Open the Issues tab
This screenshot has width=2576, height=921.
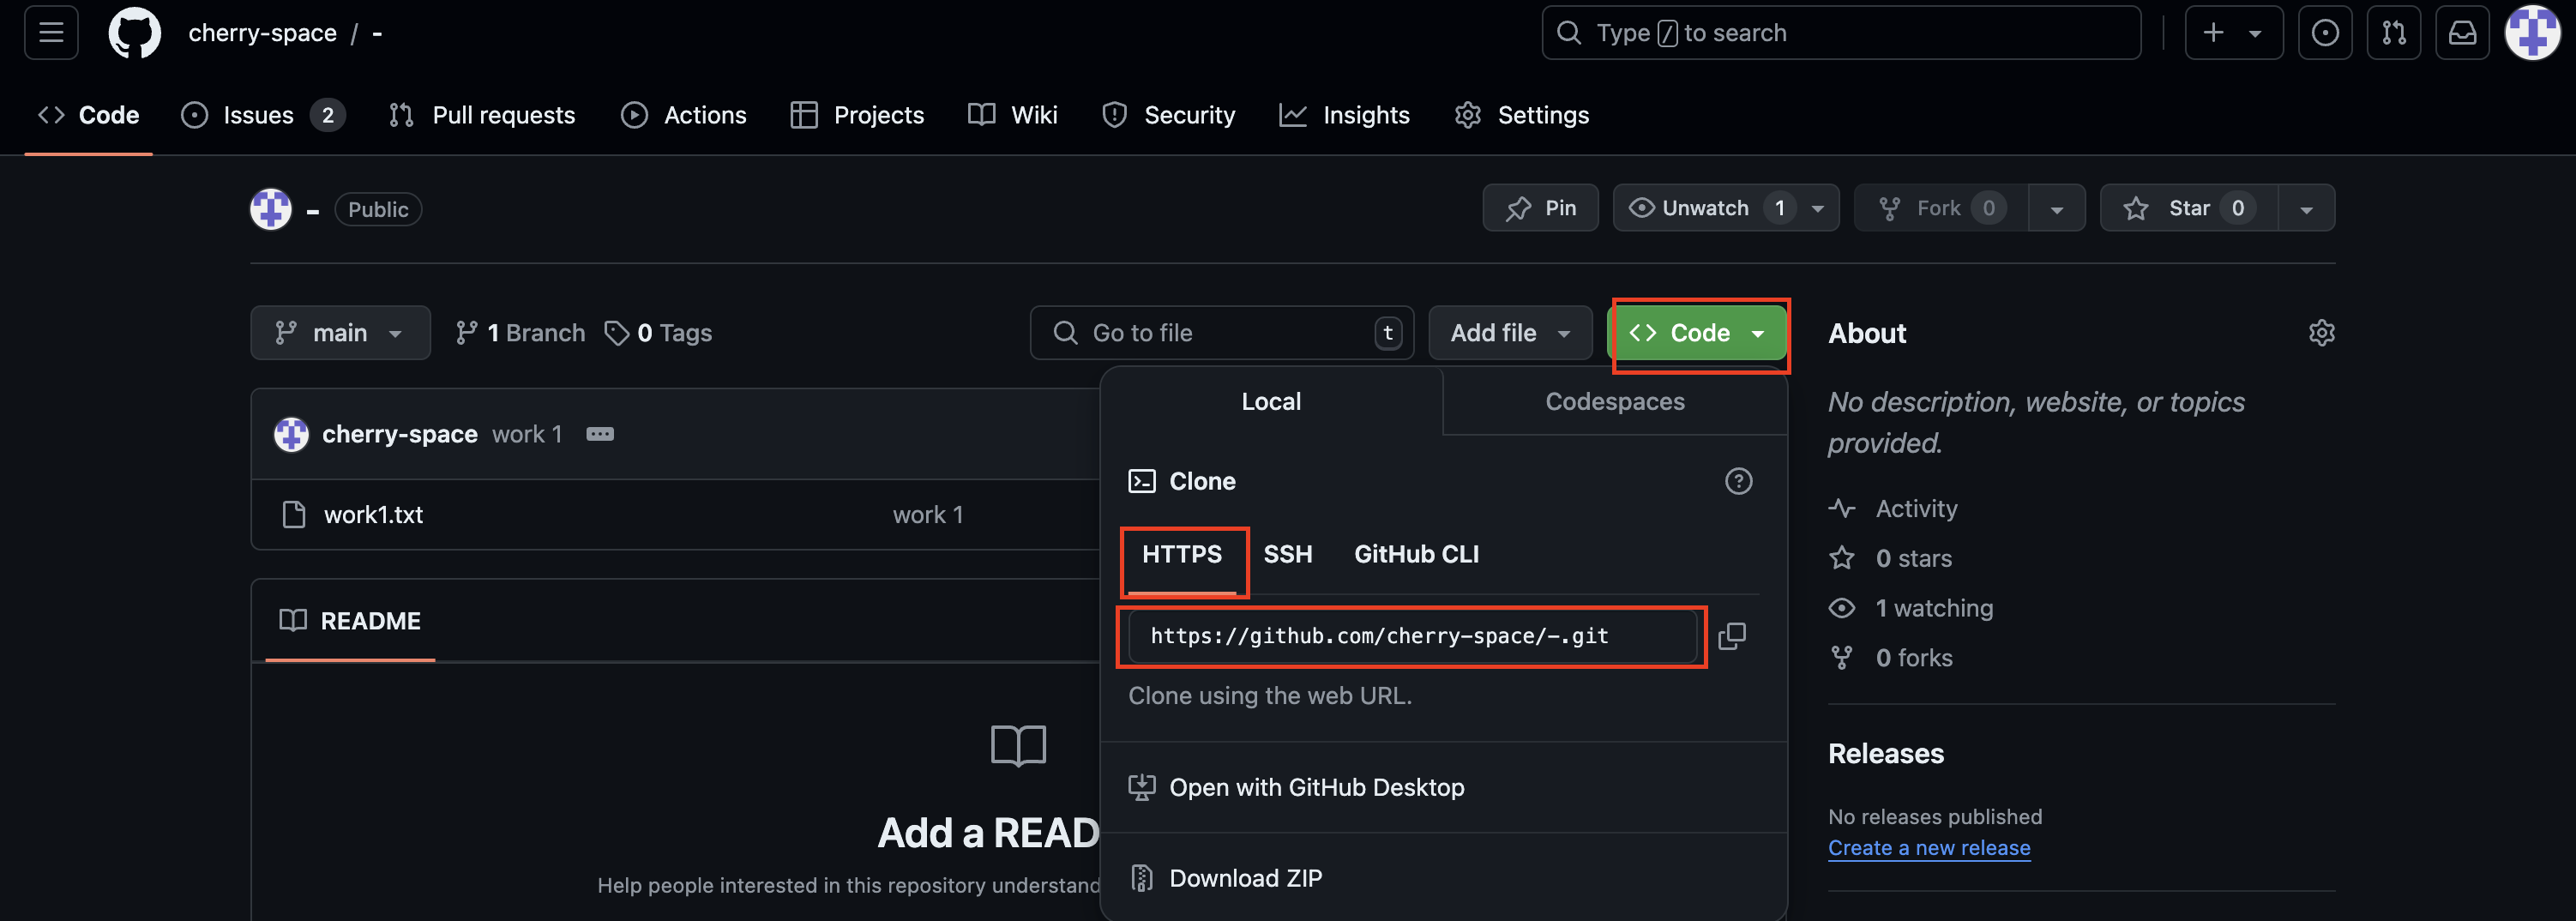point(263,115)
